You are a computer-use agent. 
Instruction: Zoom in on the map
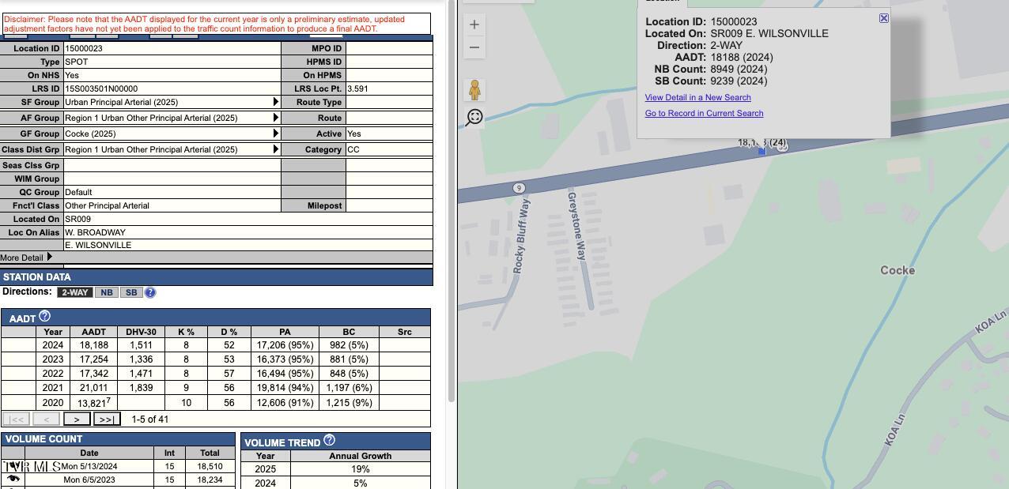[x=474, y=24]
